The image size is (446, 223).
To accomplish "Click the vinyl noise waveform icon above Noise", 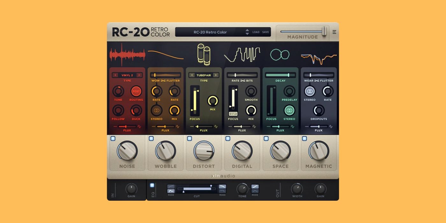I will (127, 54).
